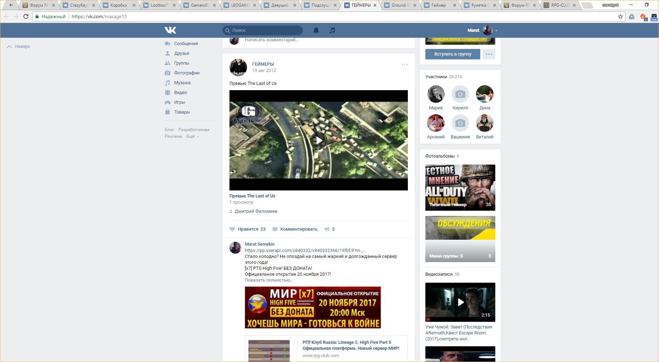This screenshot has width=659, height=362.
Task: Click the Фотоальбомы heading
Action: pyautogui.click(x=440, y=156)
